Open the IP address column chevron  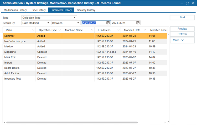pos(118,30)
